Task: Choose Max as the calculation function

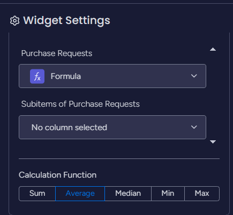Action: [202, 194]
